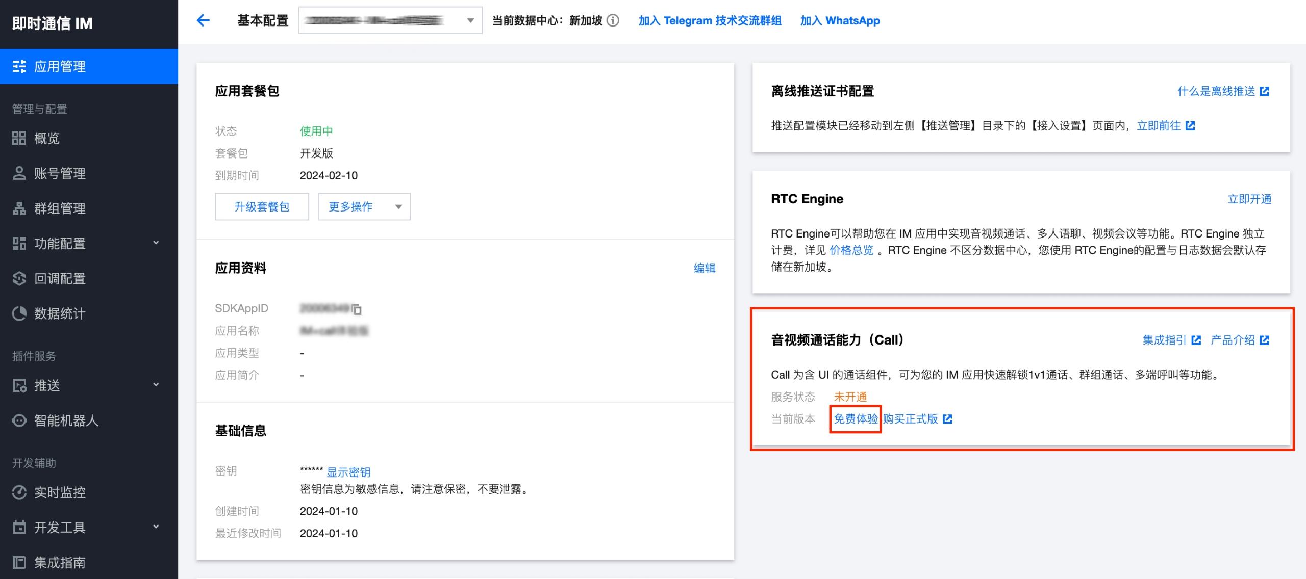Screen dimensions: 1306x579
Task: Click the back arrow icon
Action: (x=203, y=20)
